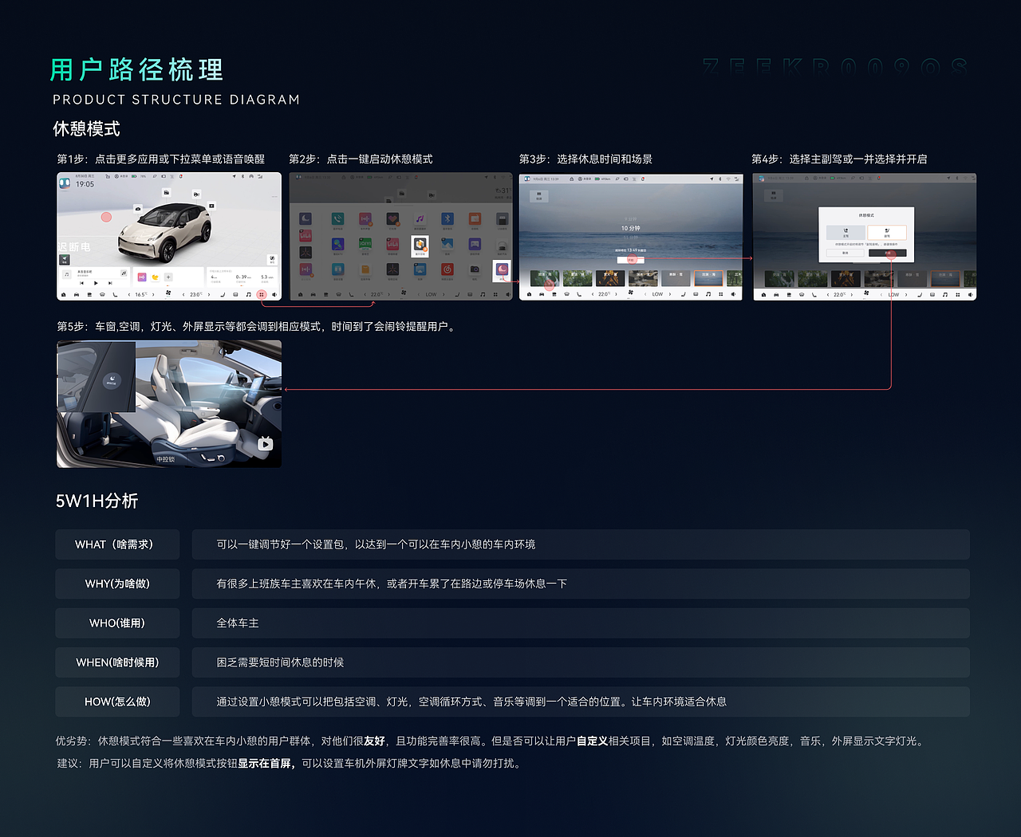Screen dimensions: 1021x837
Task: Choose the rocky stream scene thumbnail in step 3
Action: (x=643, y=278)
